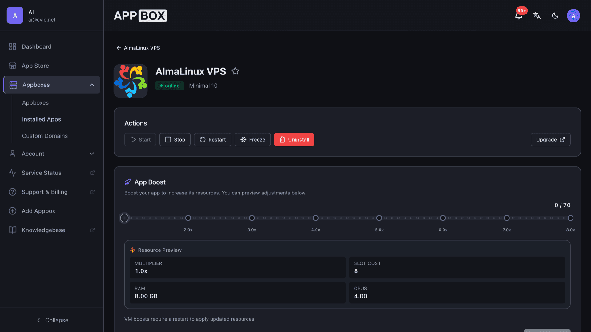The height and width of the screenshot is (332, 591).
Task: Expand the Account section
Action: coord(52,154)
